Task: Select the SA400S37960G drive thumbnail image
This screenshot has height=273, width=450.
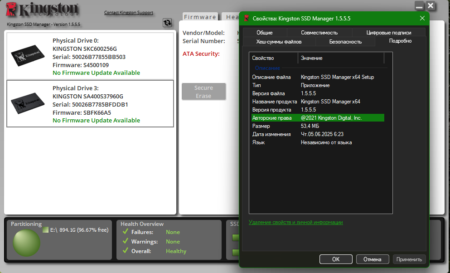Action: pyautogui.click(x=28, y=103)
